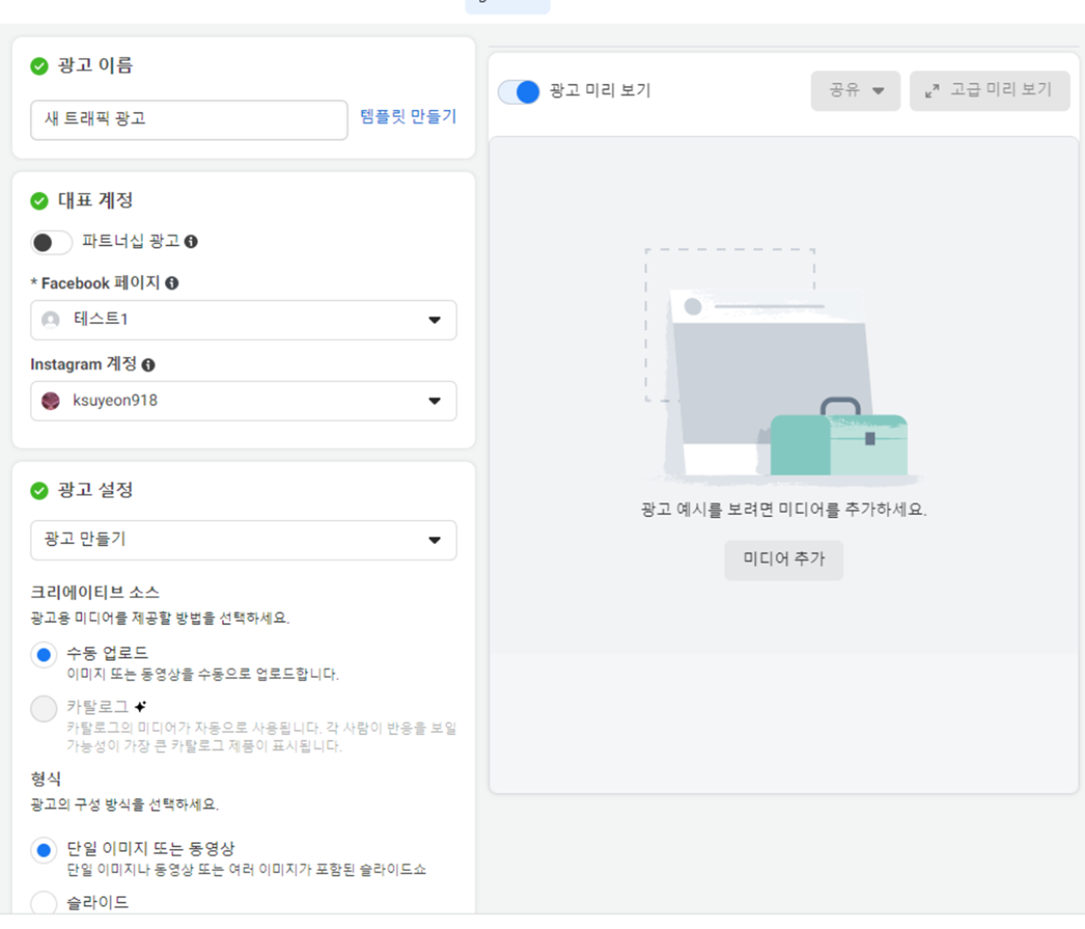Click the 크리에이티브 소스 heading text

tap(95, 592)
